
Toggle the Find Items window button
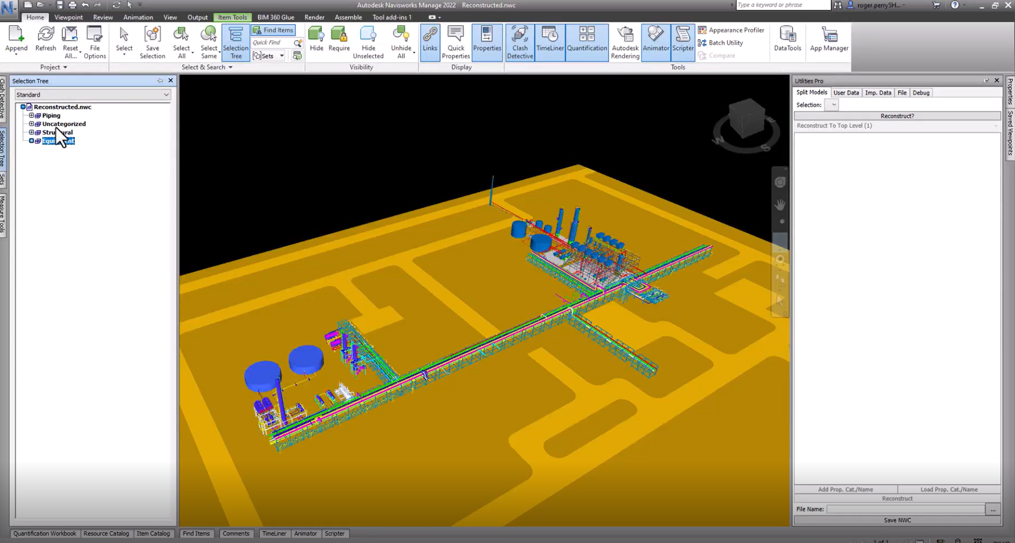(x=273, y=30)
